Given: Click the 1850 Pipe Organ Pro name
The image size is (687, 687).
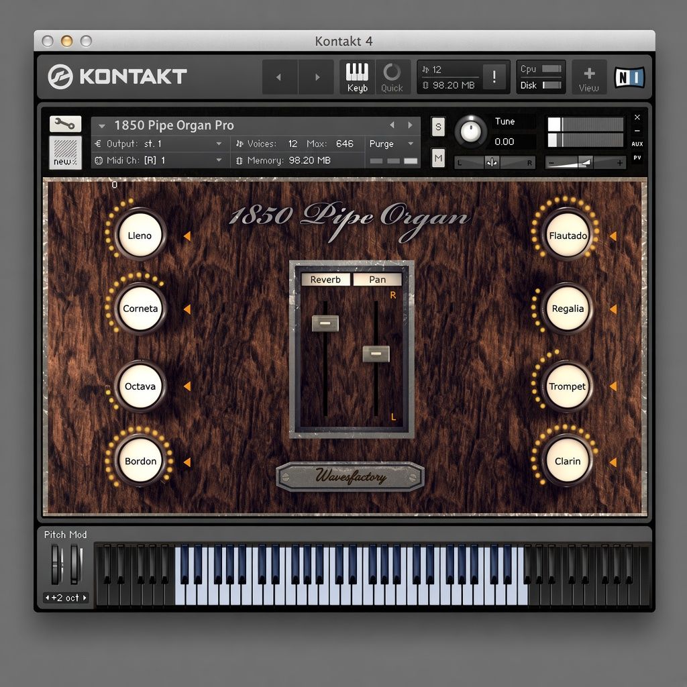Looking at the screenshot, I should [174, 125].
